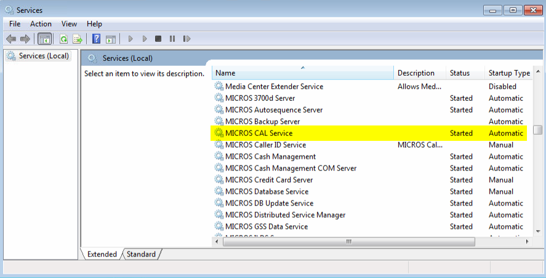The width and height of the screenshot is (546, 278).
Task: Click gear icon in Services (Local) pane header
Action: coord(92,58)
